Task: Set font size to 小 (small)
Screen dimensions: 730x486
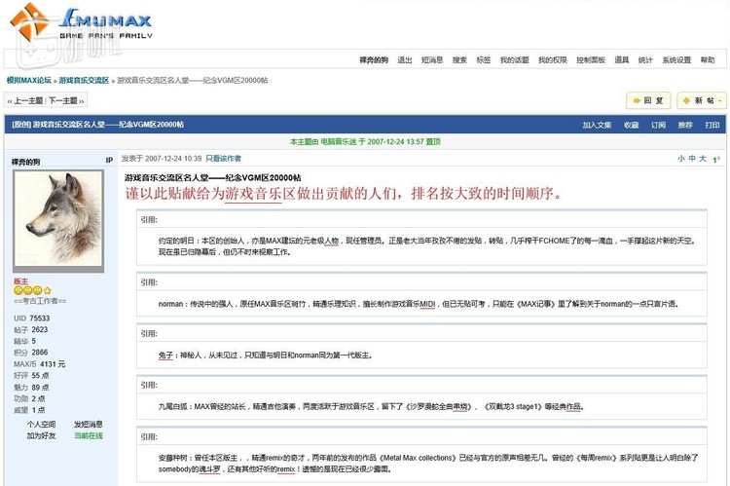Action: pos(681,159)
